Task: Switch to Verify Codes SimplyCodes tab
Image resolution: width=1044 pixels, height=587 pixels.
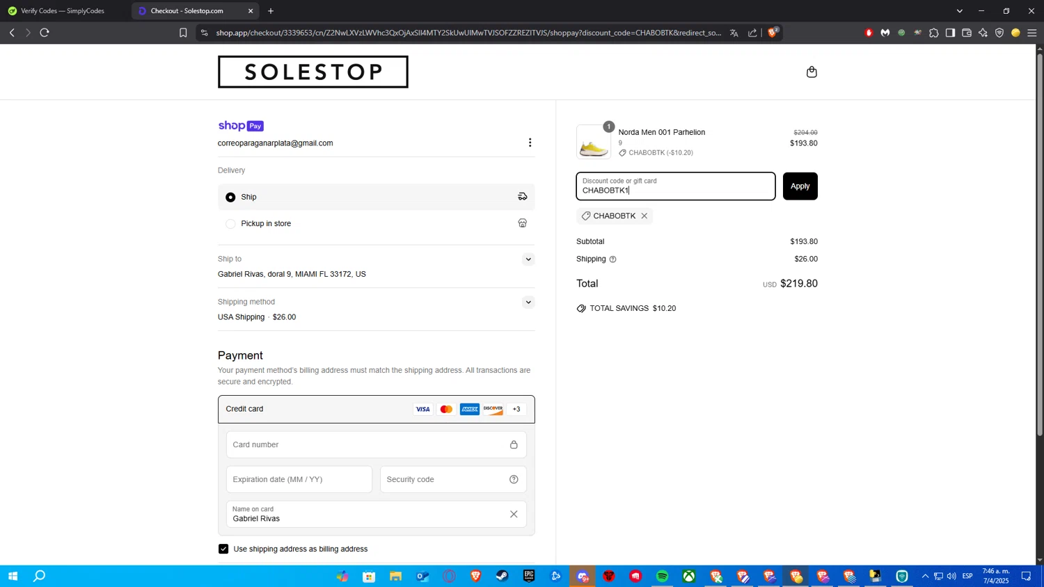Action: point(64,10)
